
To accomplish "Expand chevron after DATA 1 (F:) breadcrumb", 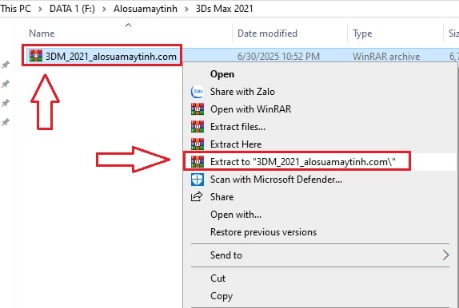I will (104, 9).
